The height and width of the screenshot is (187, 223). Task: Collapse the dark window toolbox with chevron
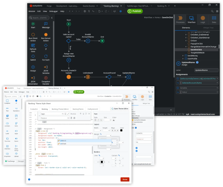point(52,18)
